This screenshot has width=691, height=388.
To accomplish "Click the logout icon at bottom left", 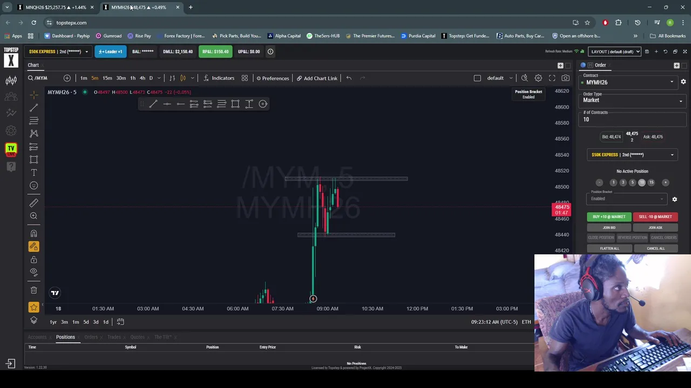I will point(10,364).
